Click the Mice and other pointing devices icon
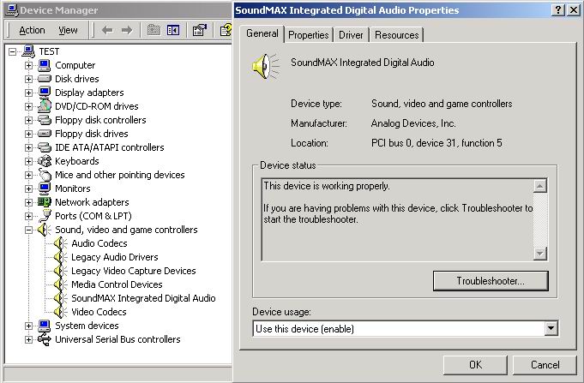 coord(45,175)
